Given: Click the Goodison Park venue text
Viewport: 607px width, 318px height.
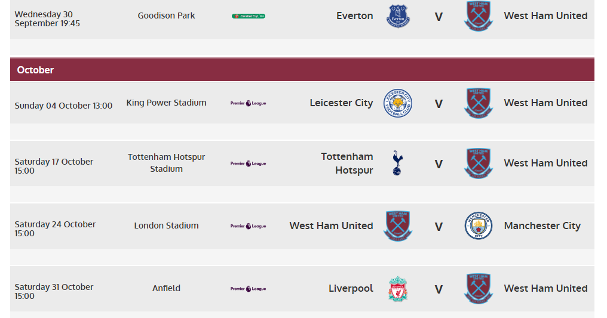Looking at the screenshot, I should click(x=167, y=16).
